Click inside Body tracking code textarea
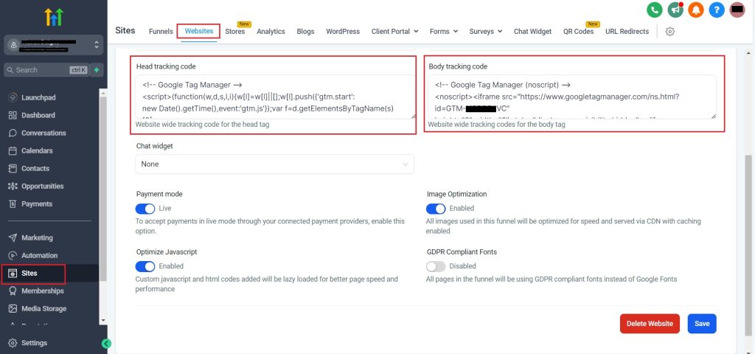The image size is (755, 354). (571, 97)
